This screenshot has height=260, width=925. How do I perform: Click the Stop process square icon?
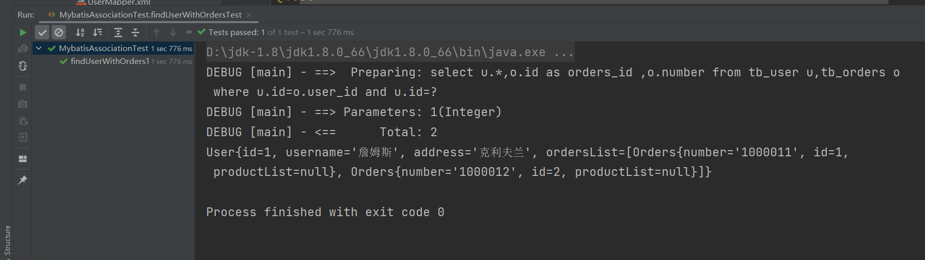tap(23, 87)
